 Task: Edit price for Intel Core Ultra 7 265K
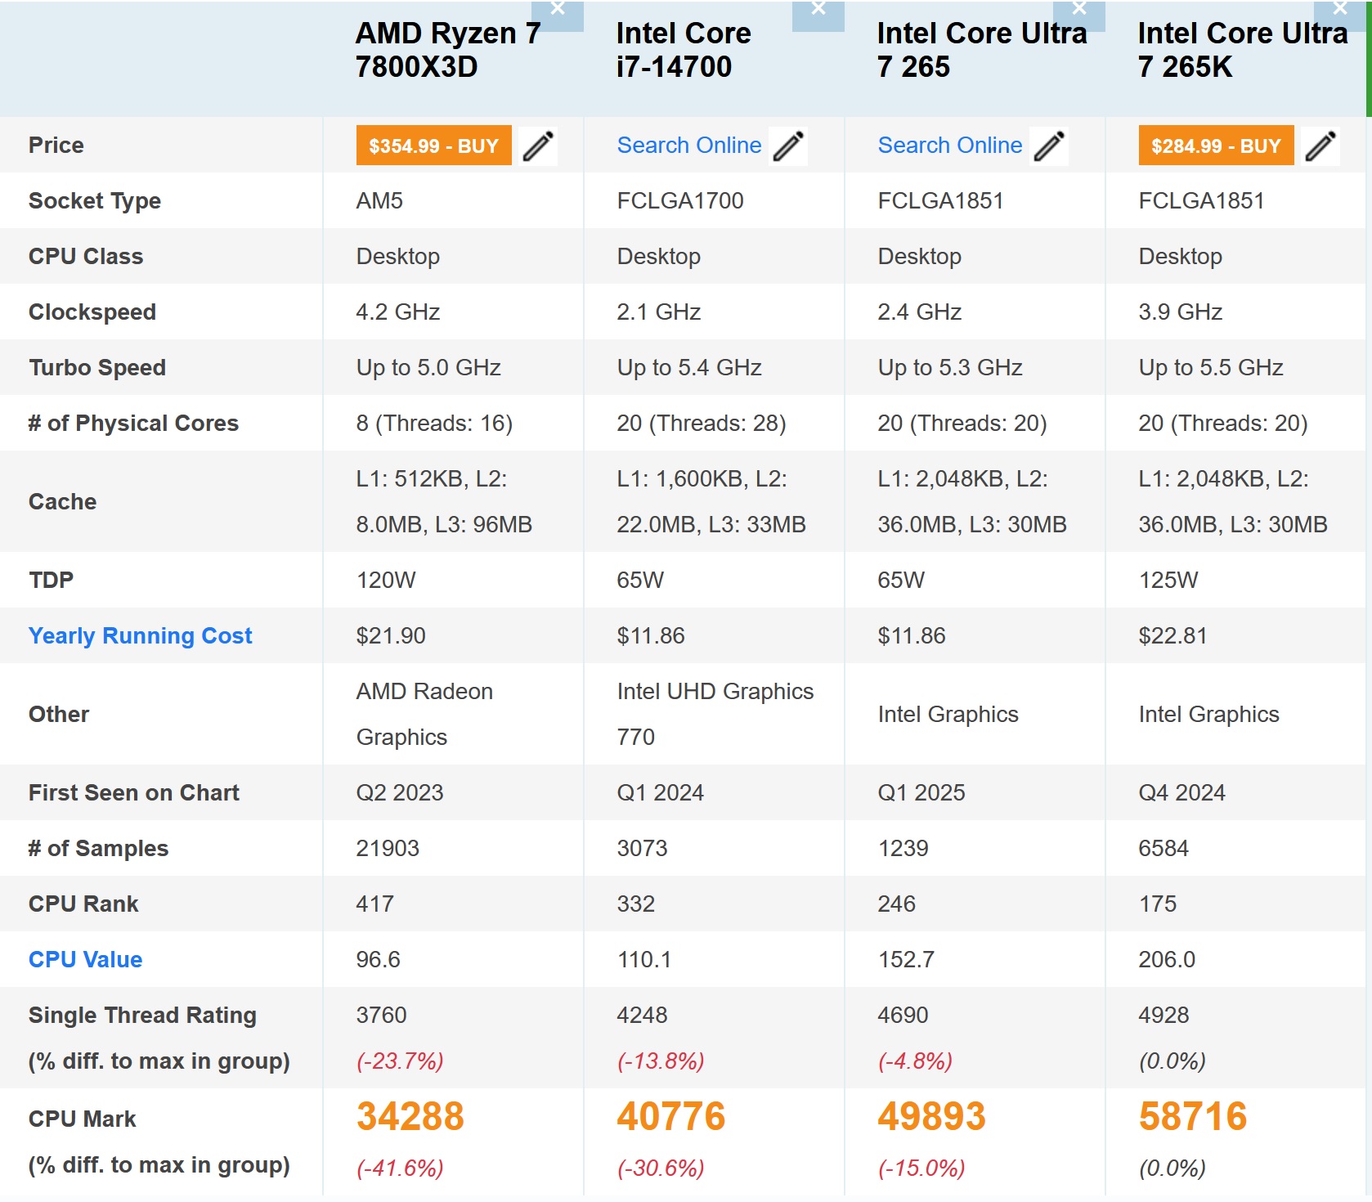1320,146
